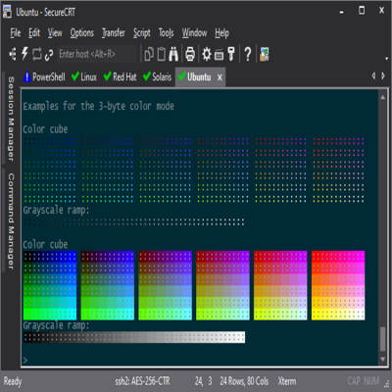Click the Ubuntu - SecureCRT window title

46,12
